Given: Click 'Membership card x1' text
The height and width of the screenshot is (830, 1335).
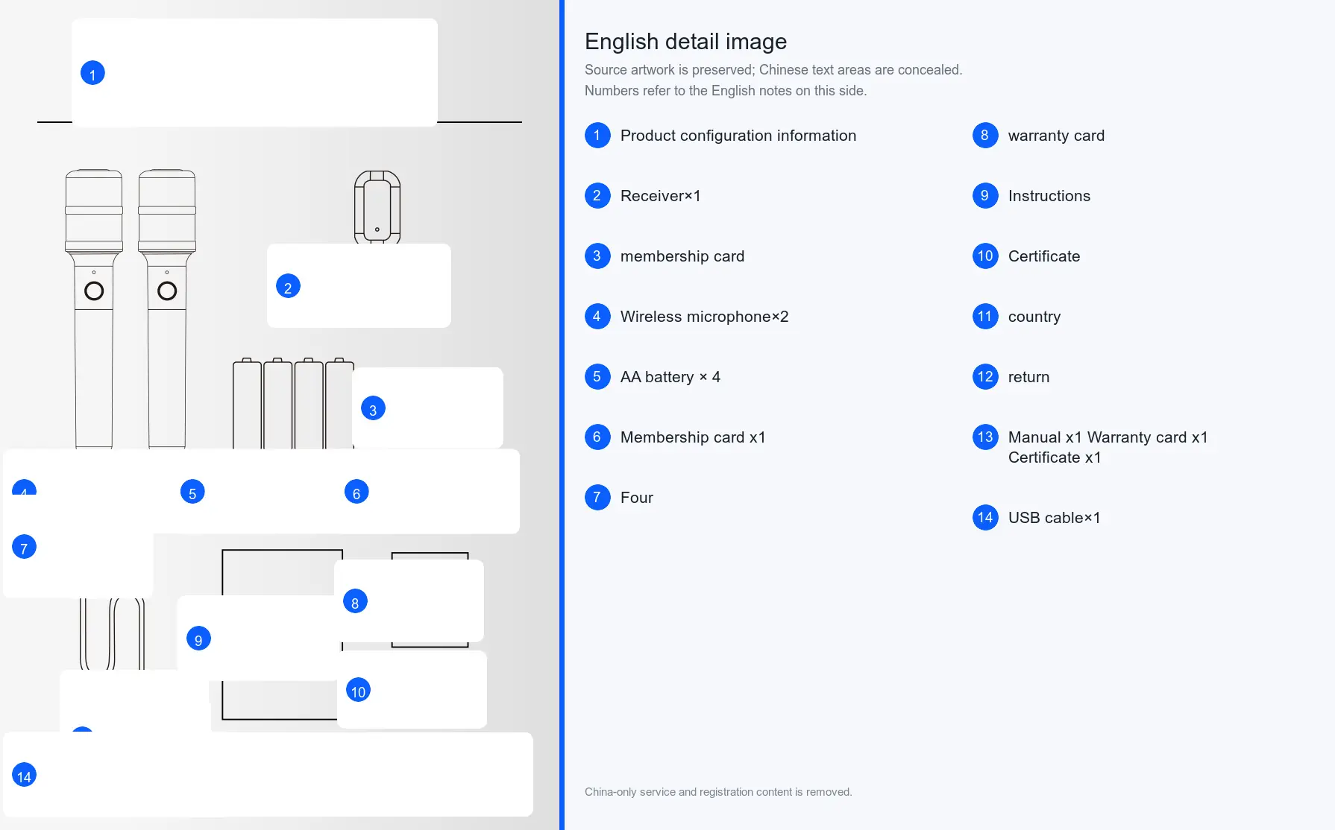Looking at the screenshot, I should point(693,437).
